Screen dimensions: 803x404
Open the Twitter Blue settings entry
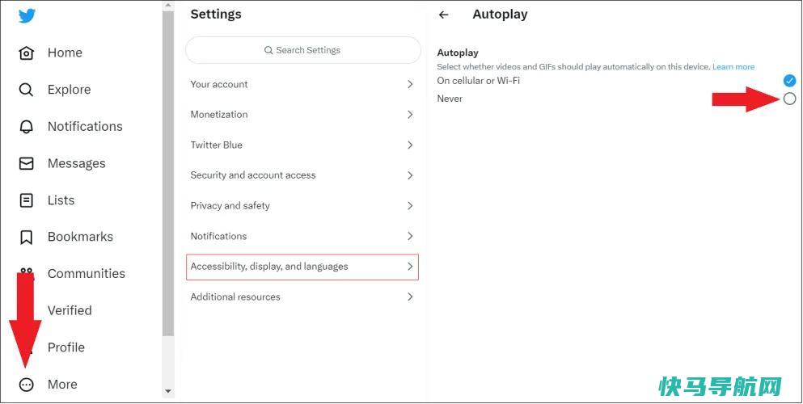[302, 145]
